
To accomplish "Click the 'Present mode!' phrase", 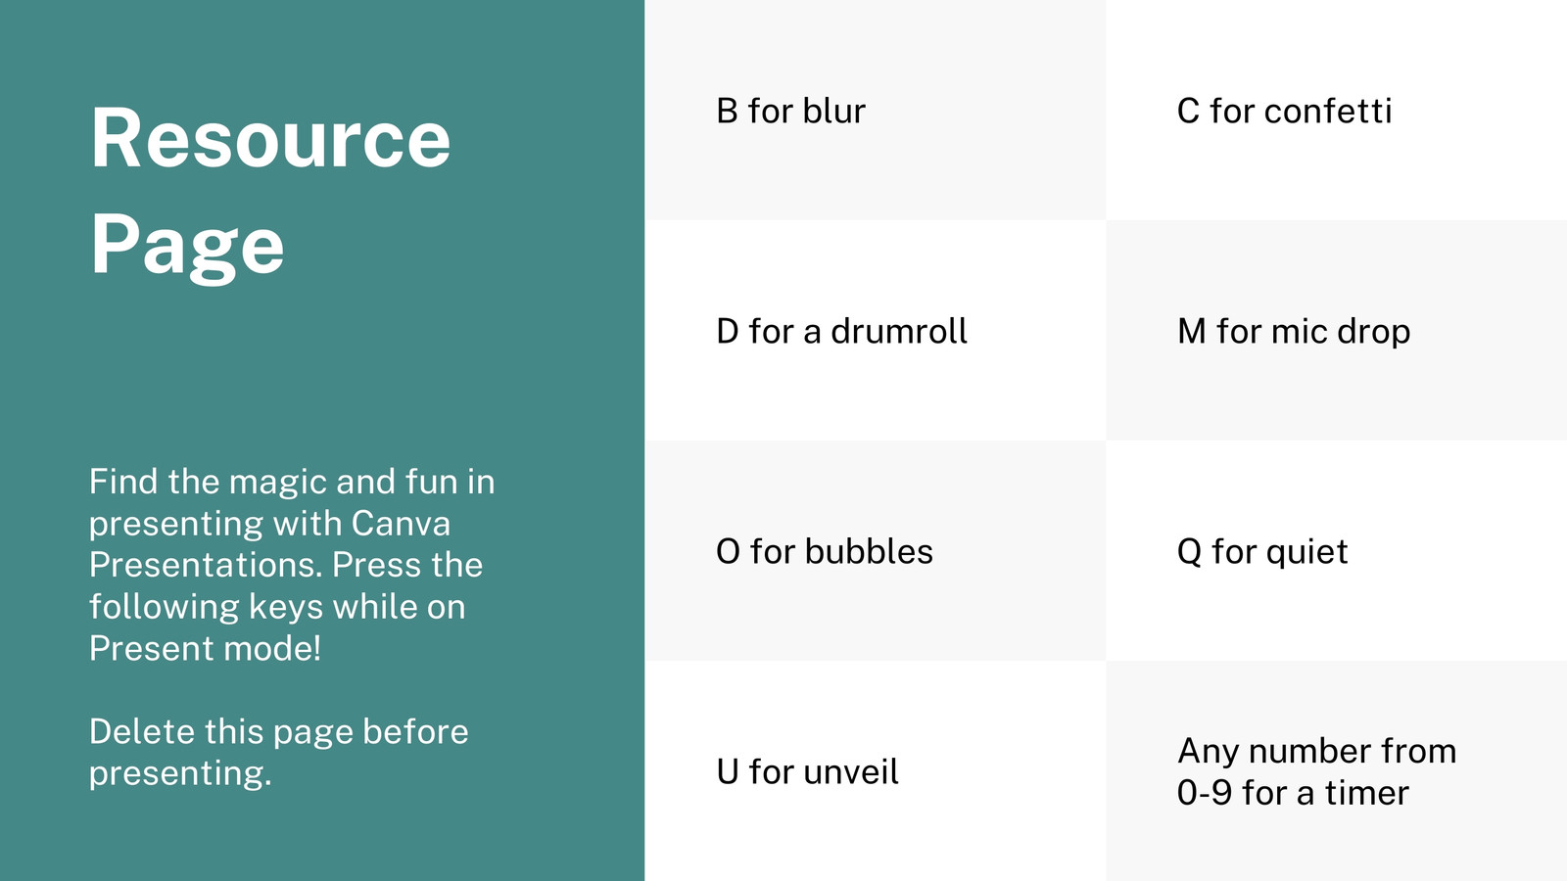I will 206,648.
